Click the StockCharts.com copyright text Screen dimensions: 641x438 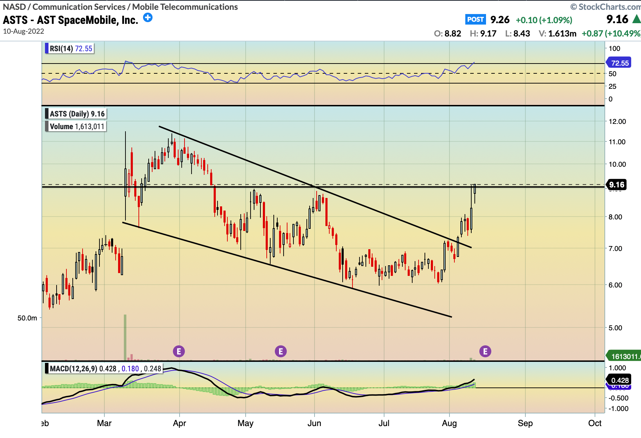[x=606, y=7]
